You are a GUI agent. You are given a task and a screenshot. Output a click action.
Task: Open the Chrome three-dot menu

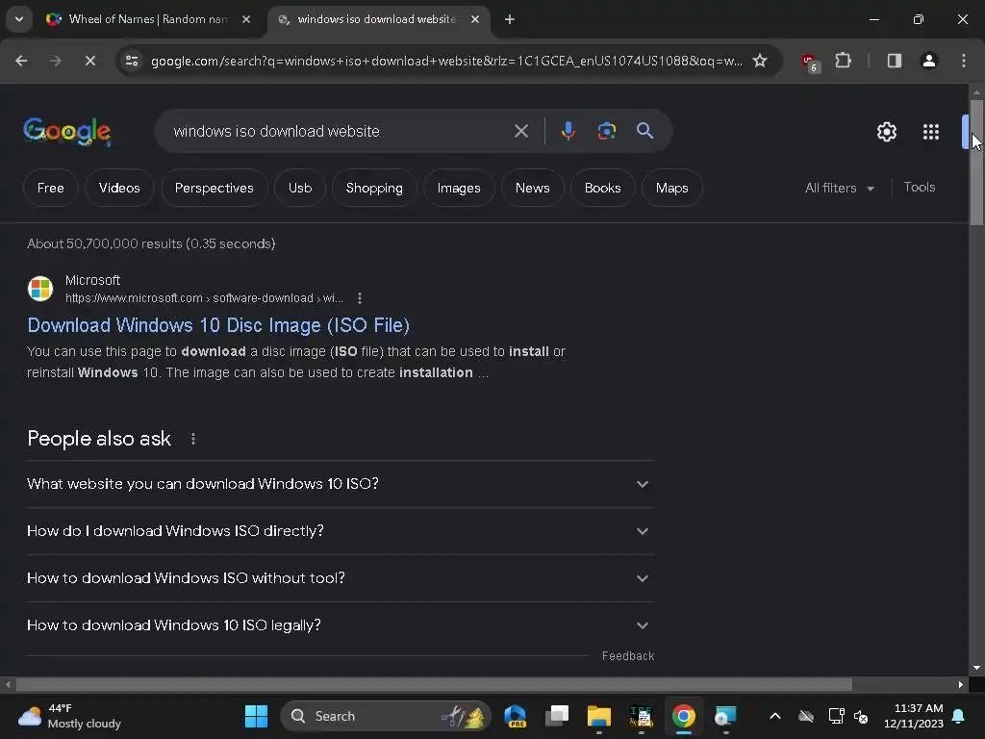[x=964, y=61]
